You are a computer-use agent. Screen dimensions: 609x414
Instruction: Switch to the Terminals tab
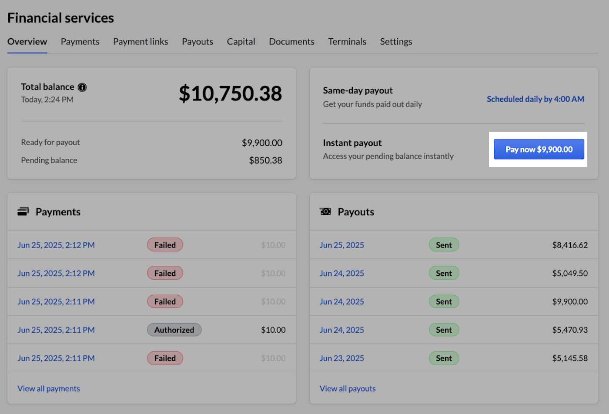pyautogui.click(x=347, y=41)
